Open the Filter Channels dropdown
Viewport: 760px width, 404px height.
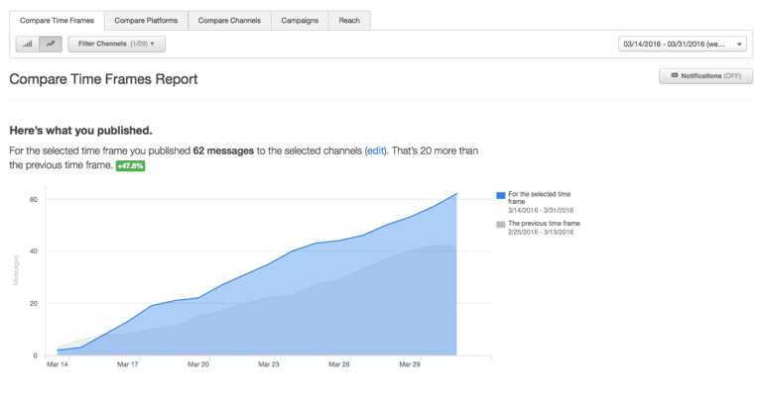tap(116, 44)
